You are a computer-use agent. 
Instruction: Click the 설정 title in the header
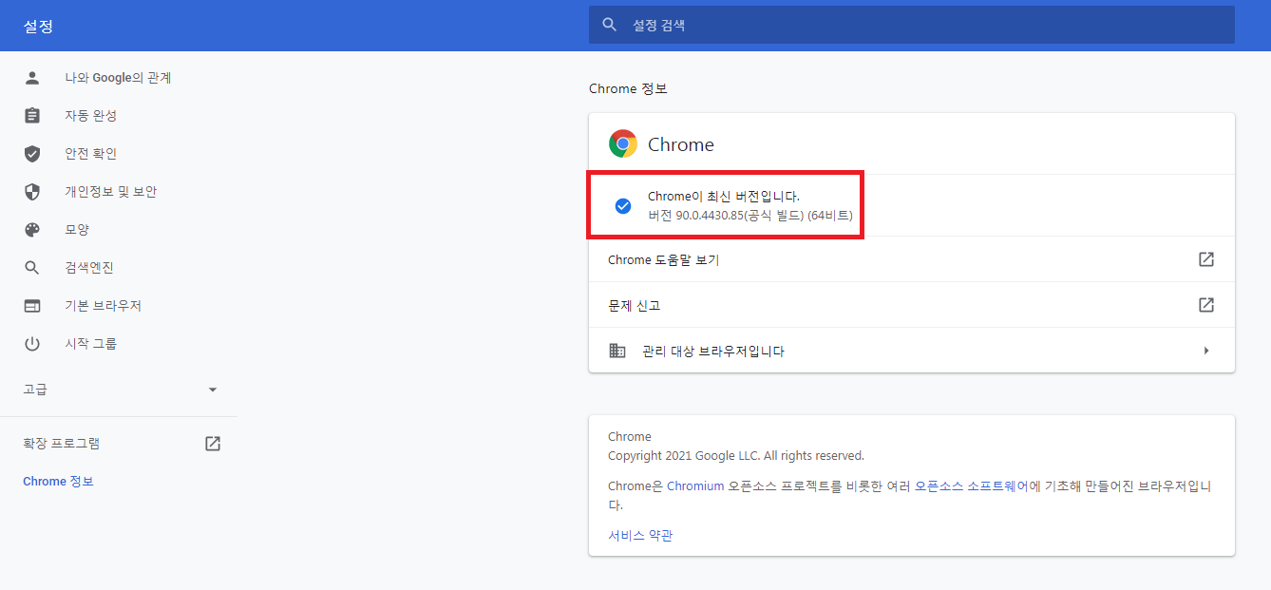(38, 27)
